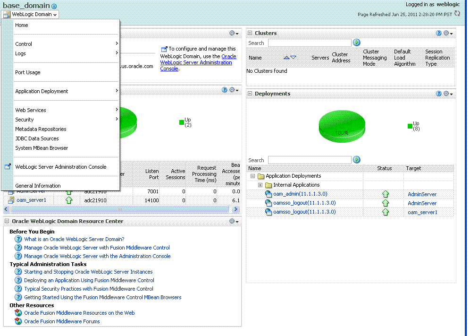470x336 pixels.
Task: Collapse the Deployments panel
Action: pyautogui.click(x=249, y=93)
